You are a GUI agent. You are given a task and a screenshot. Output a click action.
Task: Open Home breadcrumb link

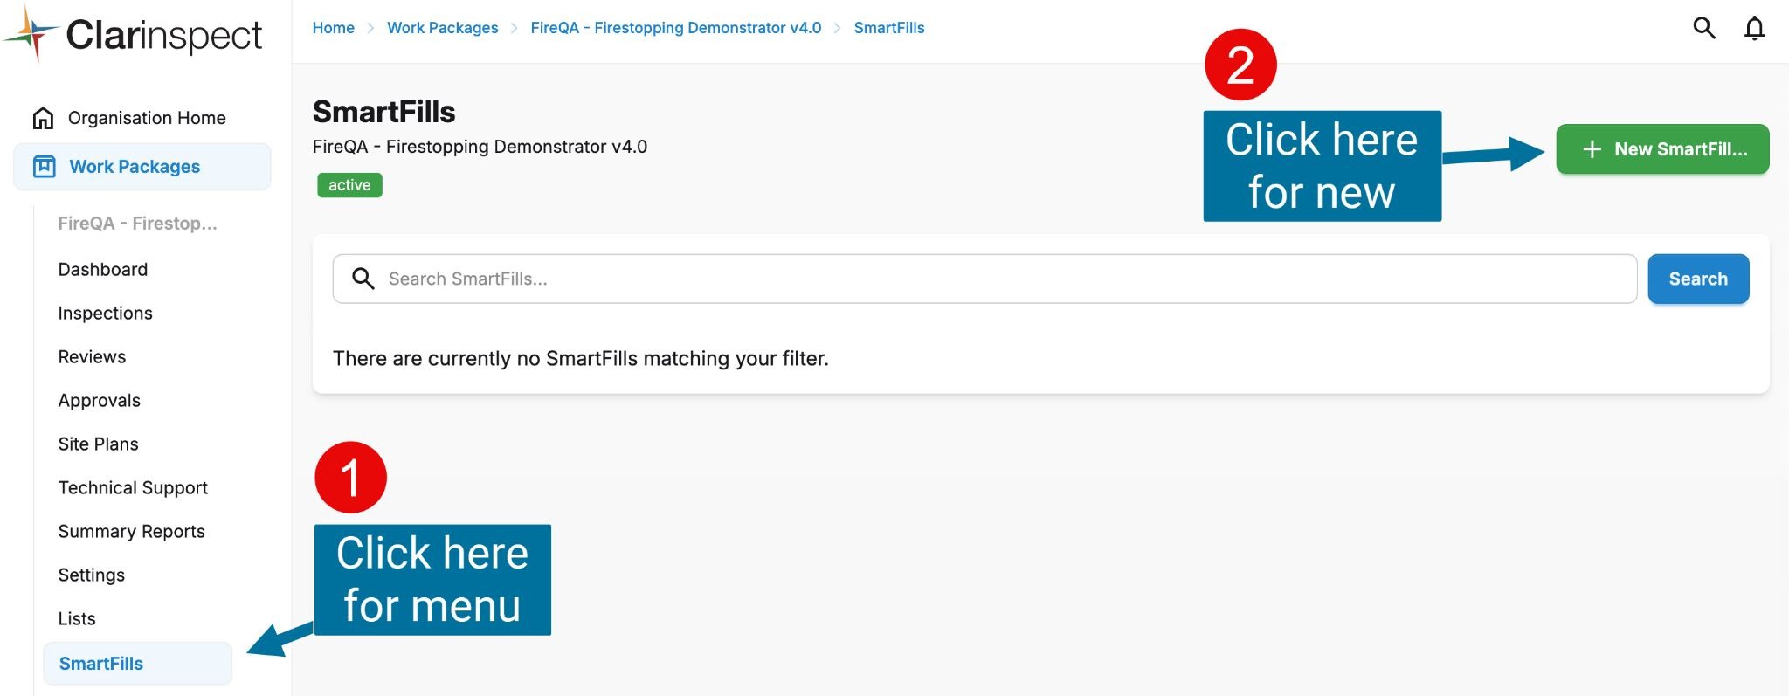334,28
